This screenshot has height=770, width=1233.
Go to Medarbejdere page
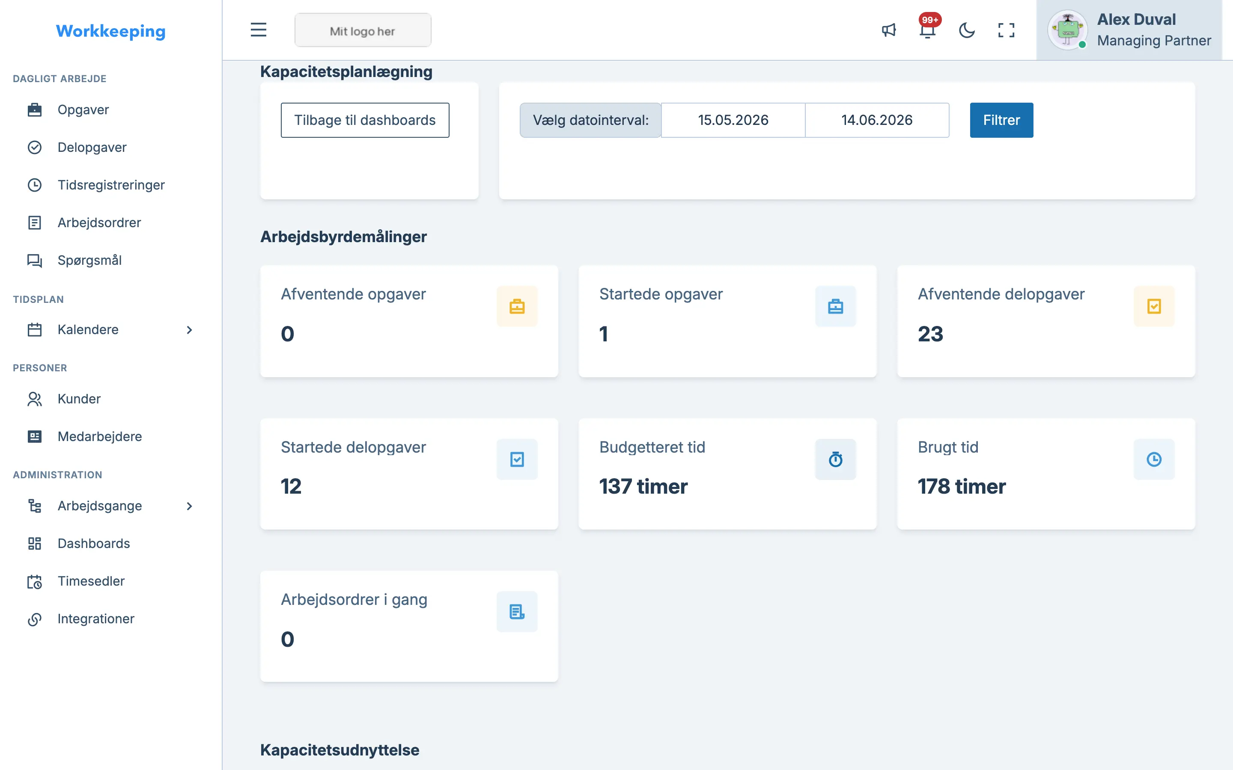pyautogui.click(x=99, y=436)
